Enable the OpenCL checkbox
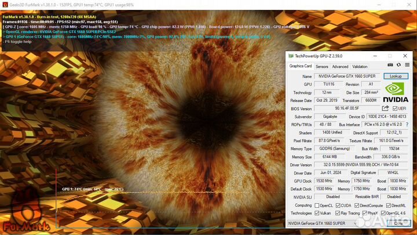Viewport: 417px width, 235px height. tap(317, 205)
